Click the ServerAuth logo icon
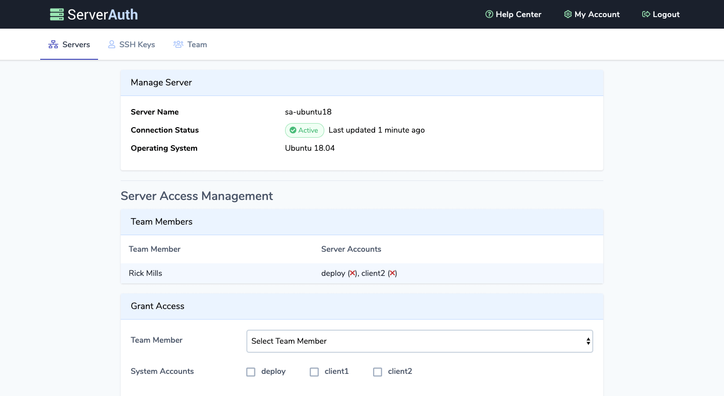This screenshot has height=396, width=724. coord(57,14)
